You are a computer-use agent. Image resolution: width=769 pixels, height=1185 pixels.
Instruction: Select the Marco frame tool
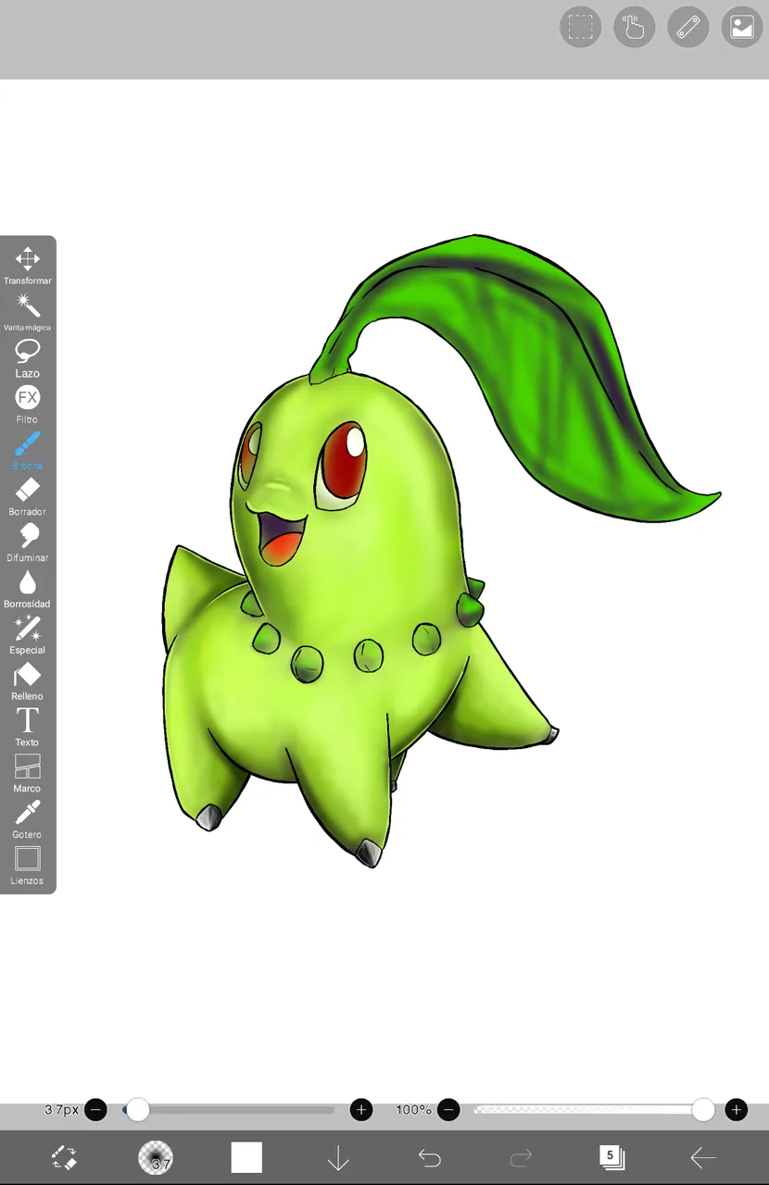(28, 774)
